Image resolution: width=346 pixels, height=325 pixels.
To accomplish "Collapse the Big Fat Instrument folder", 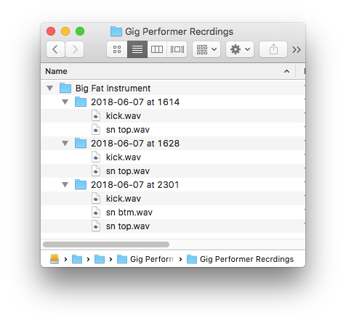I will click(50, 88).
